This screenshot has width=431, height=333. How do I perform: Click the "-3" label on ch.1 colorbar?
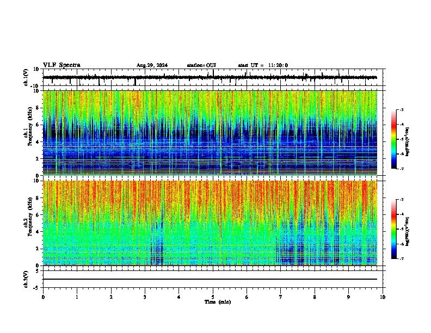click(x=402, y=109)
